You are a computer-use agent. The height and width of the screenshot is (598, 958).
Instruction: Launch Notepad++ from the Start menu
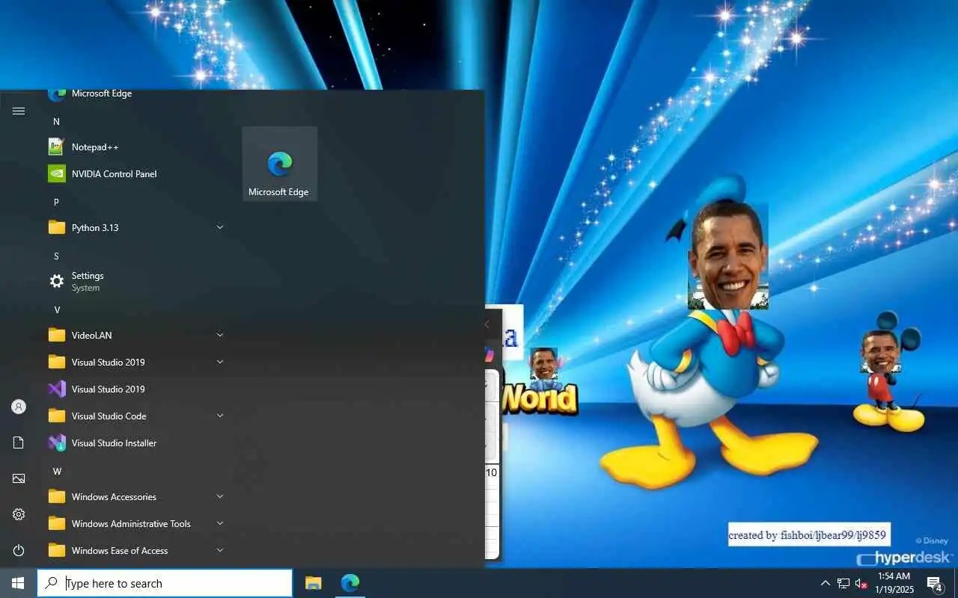(135, 147)
